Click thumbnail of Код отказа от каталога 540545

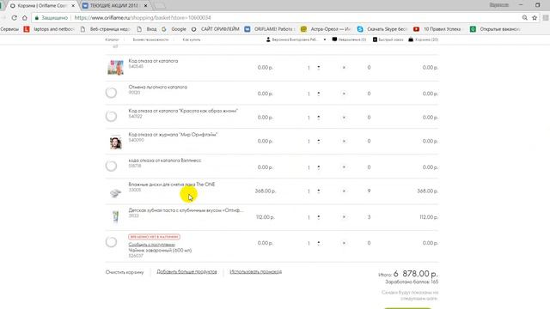click(x=115, y=67)
